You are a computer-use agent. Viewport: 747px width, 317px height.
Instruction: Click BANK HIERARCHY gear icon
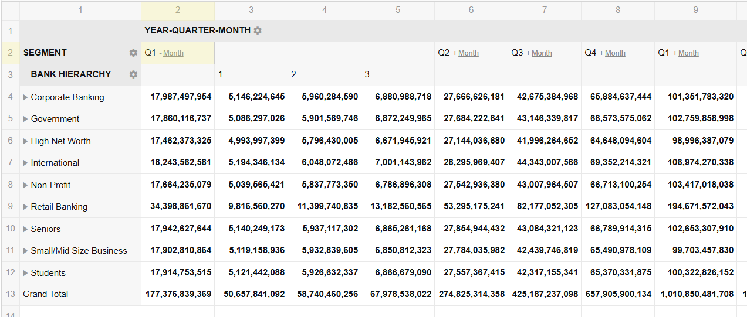pos(133,74)
